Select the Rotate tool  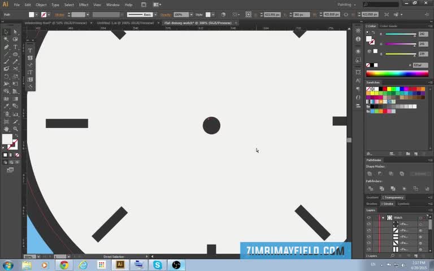click(x=6, y=76)
